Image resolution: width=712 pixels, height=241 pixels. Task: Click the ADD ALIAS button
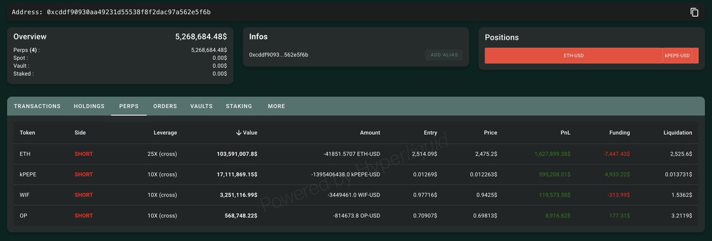[x=444, y=55]
